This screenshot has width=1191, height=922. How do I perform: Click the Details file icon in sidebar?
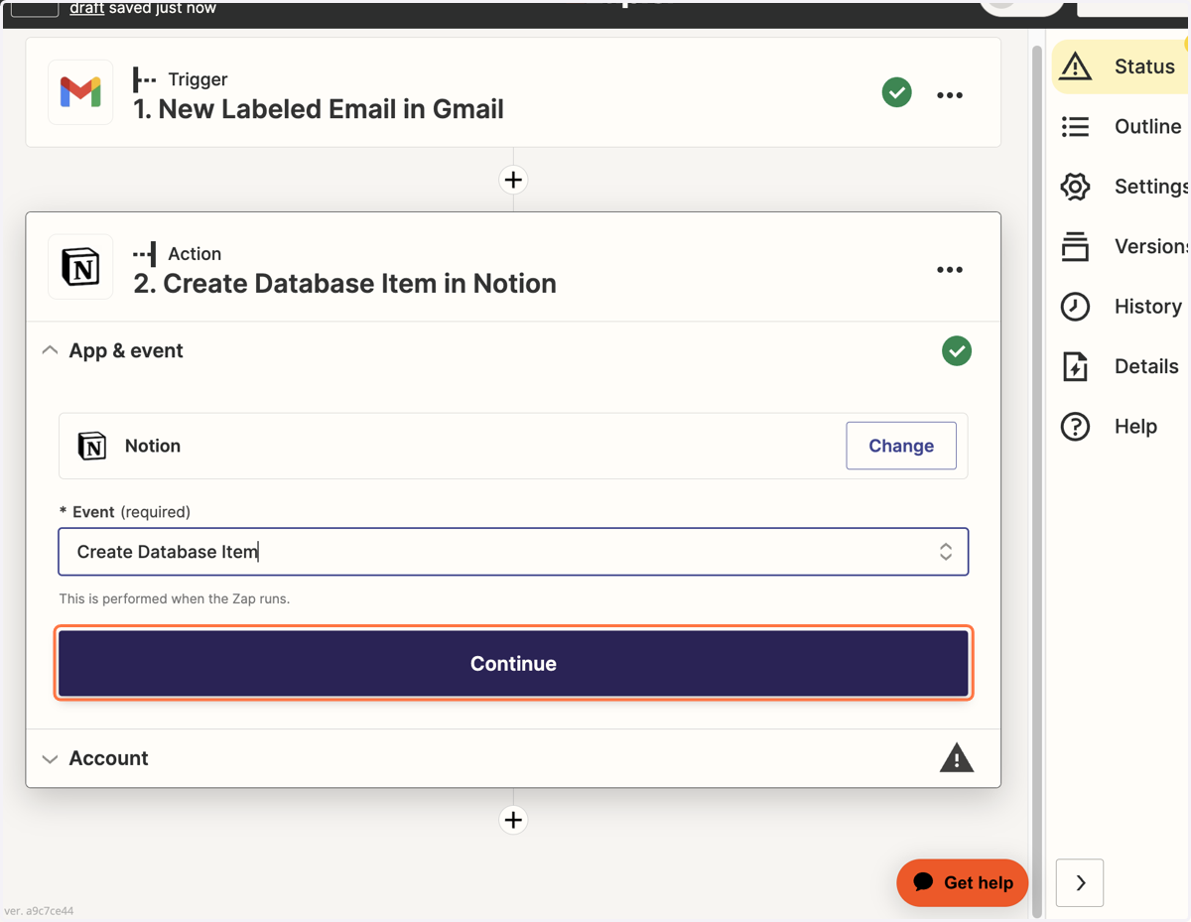[1076, 366]
